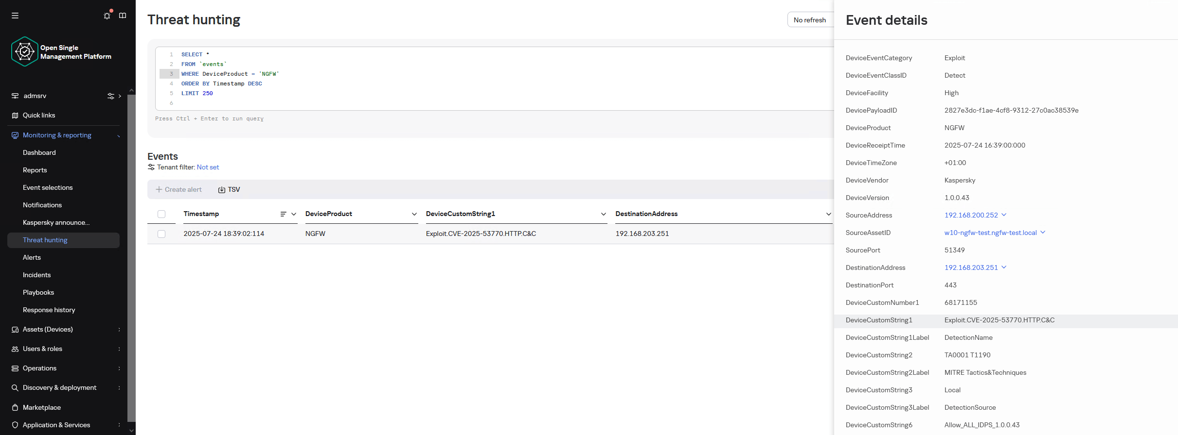This screenshot has width=1178, height=435.
Task: Click the Quick links map icon
Action: click(15, 115)
